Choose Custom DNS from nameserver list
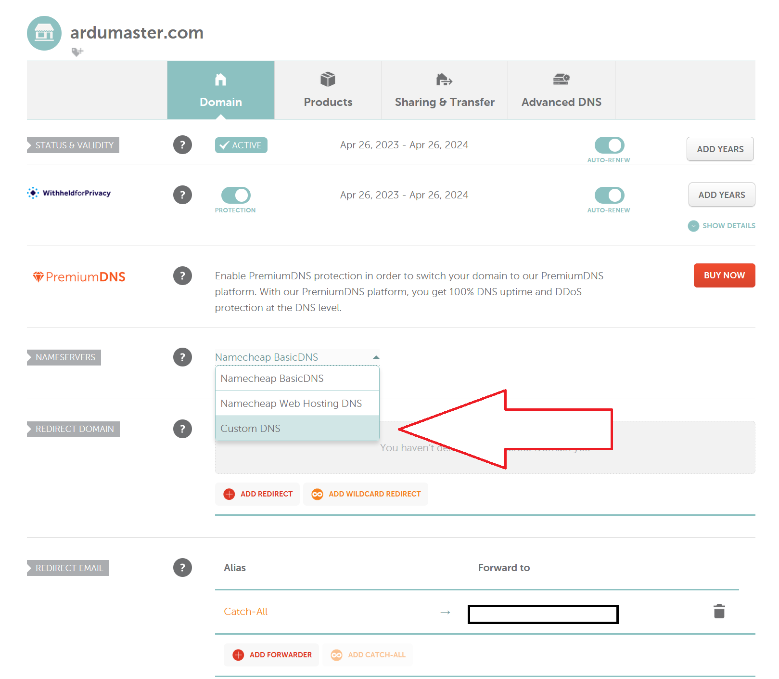Screen dimensions: 779x679 coord(297,429)
